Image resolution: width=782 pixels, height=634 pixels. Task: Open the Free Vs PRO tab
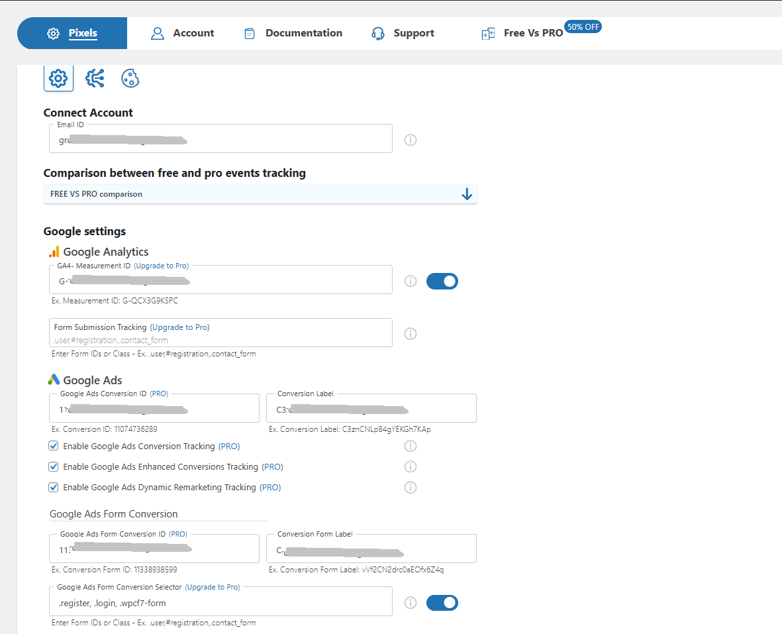coord(522,33)
